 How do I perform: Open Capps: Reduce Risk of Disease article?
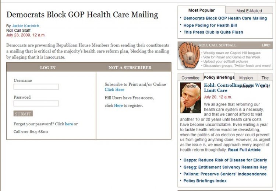click(x=225, y=160)
